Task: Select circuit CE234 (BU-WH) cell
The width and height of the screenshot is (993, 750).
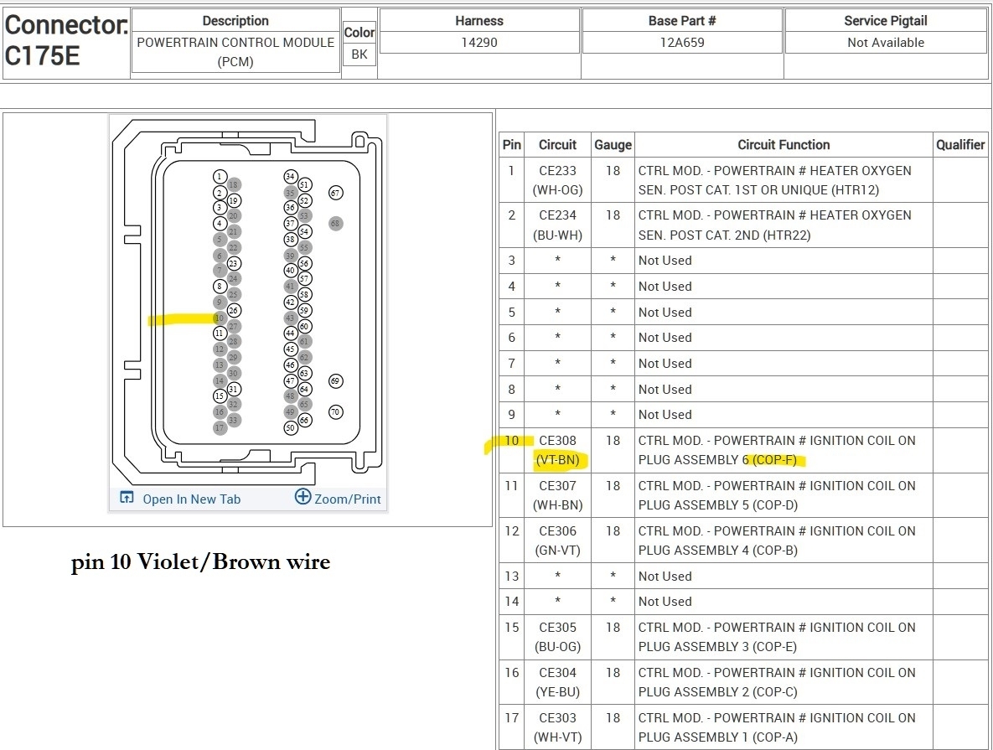Action: coord(557,225)
